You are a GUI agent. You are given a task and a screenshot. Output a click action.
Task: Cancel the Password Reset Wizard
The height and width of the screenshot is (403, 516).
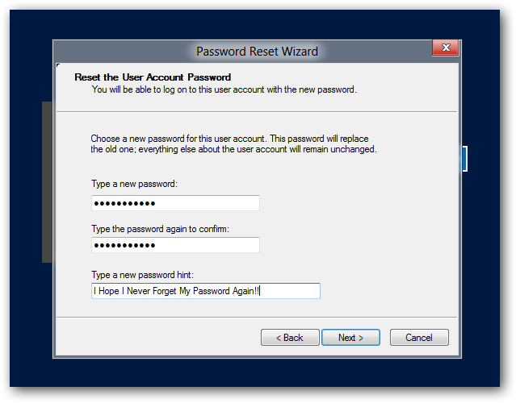pyautogui.click(x=419, y=338)
